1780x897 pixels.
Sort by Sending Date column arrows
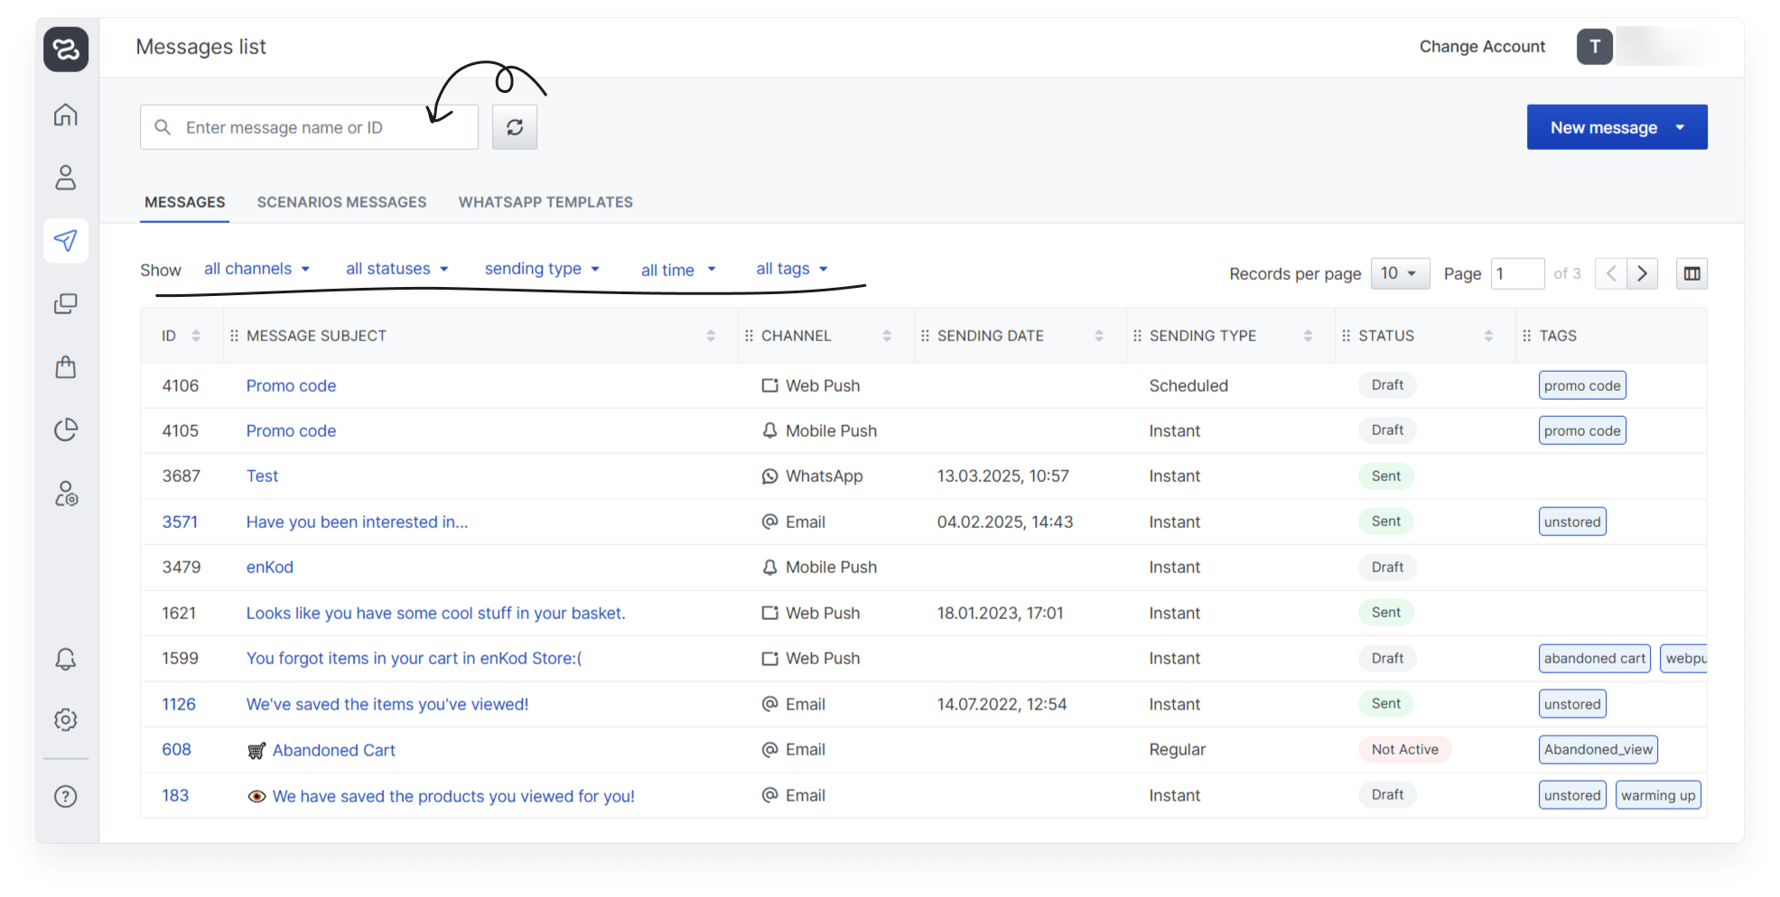tap(1098, 336)
